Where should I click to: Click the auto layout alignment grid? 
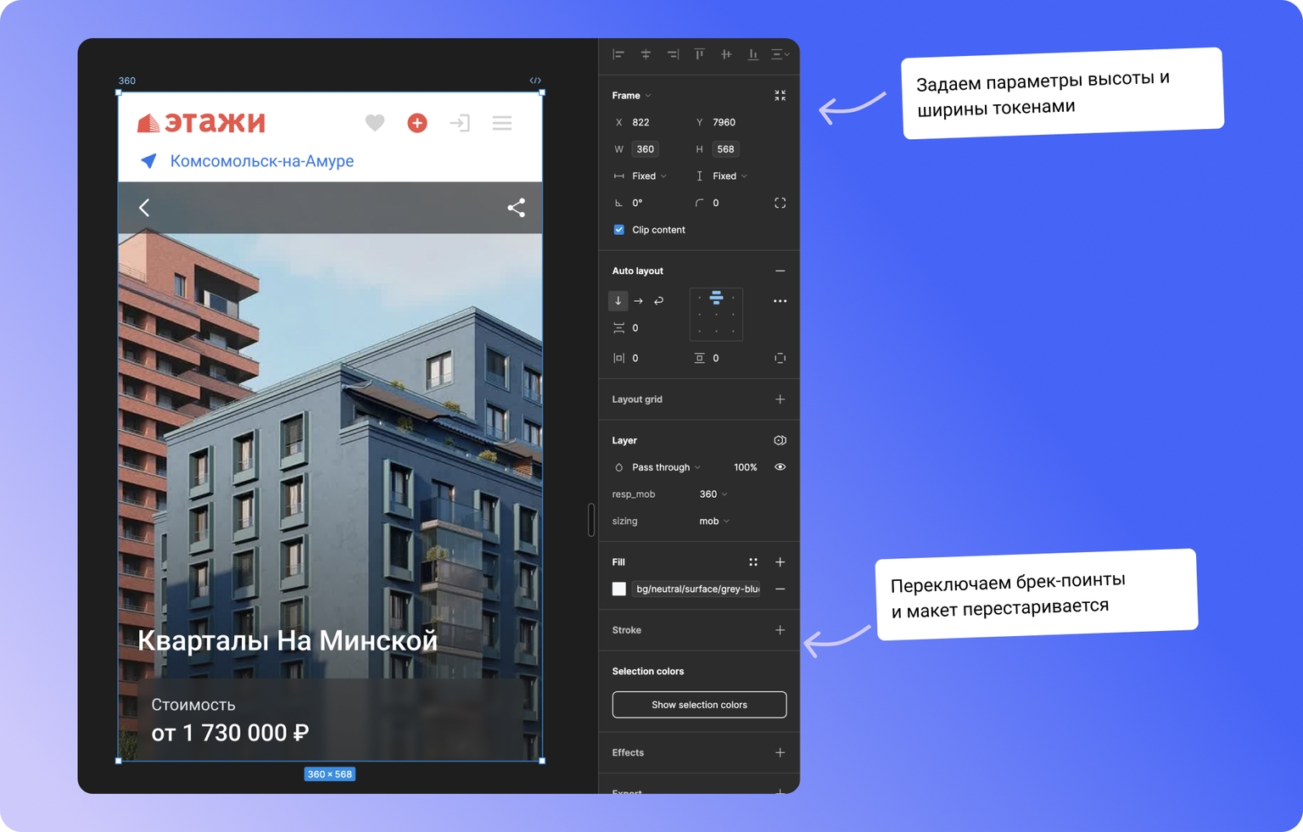pos(716,315)
